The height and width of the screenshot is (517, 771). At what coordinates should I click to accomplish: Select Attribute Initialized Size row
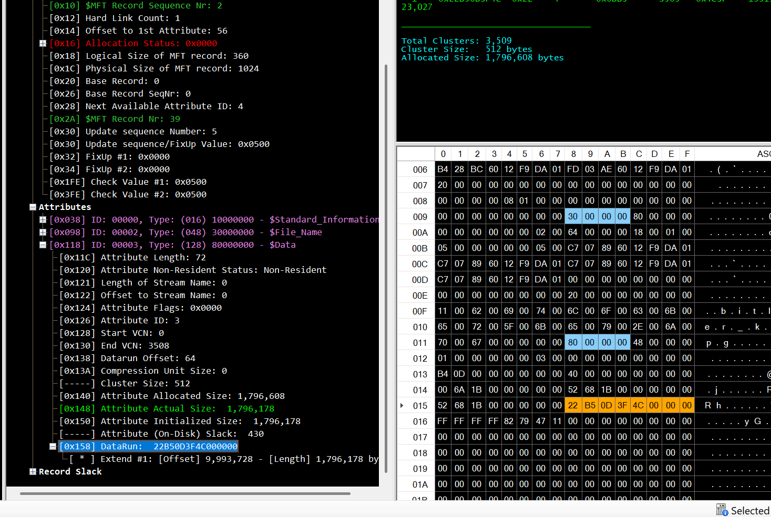[x=180, y=421]
